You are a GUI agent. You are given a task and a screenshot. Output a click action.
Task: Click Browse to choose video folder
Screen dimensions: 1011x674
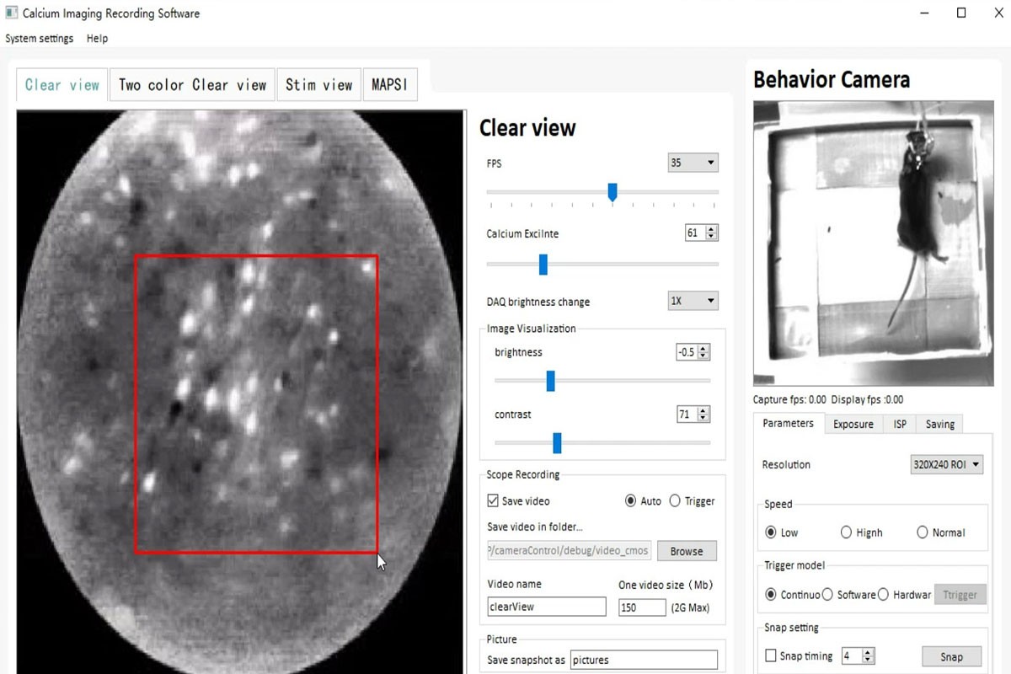[x=686, y=551]
